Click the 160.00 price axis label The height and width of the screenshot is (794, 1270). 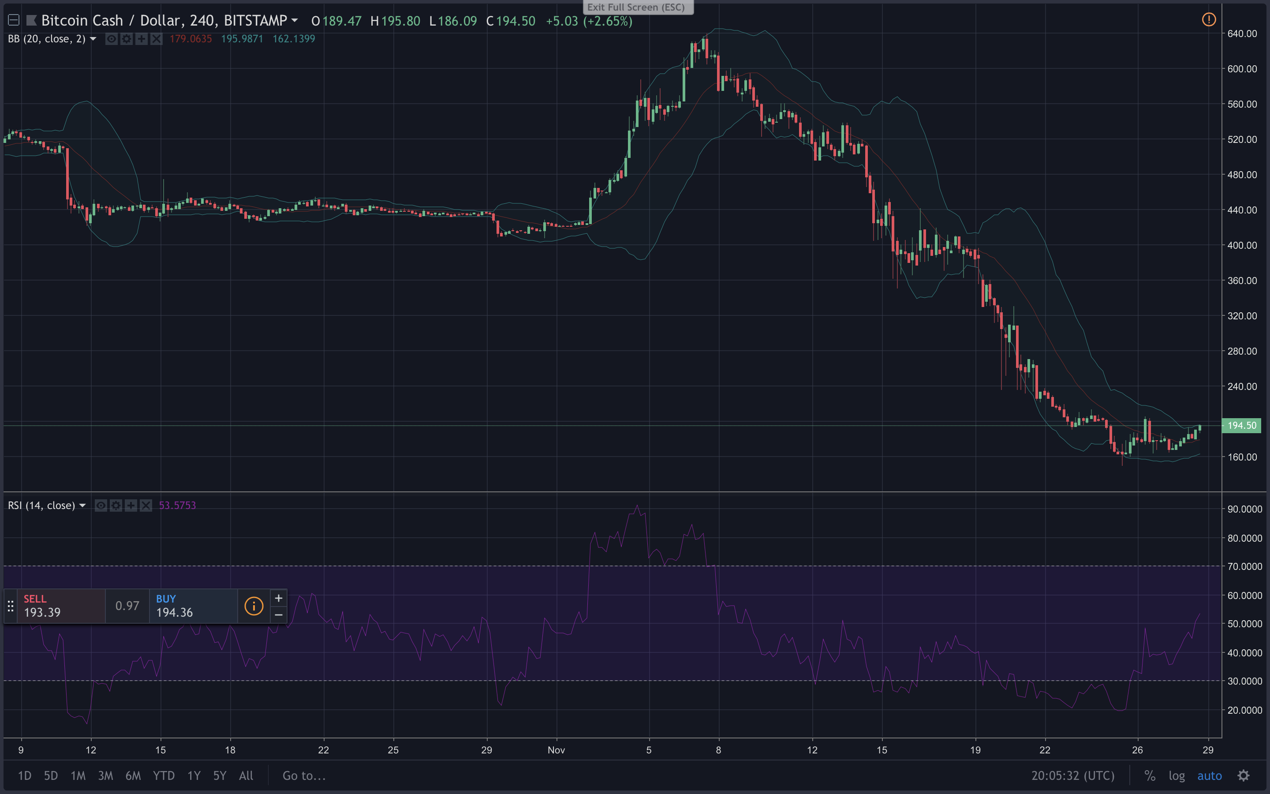point(1242,457)
